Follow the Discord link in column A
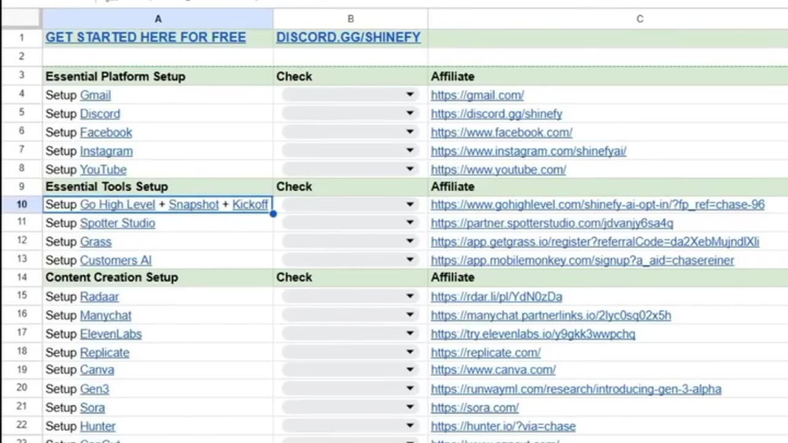 (100, 114)
